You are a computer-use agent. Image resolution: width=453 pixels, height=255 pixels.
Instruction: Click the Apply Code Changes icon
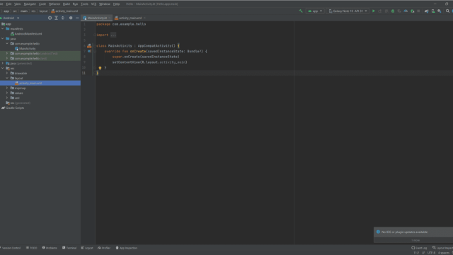click(x=386, y=11)
